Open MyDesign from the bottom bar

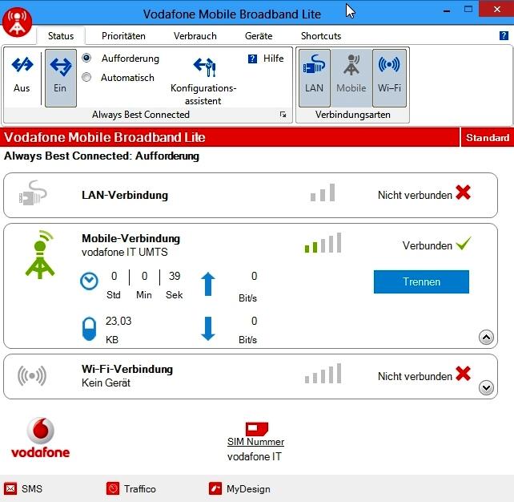tap(239, 489)
